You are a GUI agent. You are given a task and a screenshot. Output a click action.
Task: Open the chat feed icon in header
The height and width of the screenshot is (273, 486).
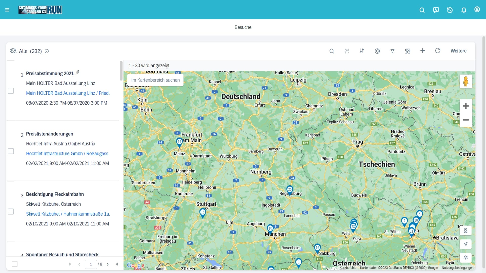click(x=436, y=10)
